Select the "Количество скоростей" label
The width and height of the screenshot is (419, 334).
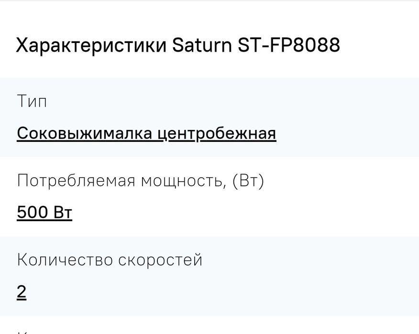pyautogui.click(x=110, y=260)
